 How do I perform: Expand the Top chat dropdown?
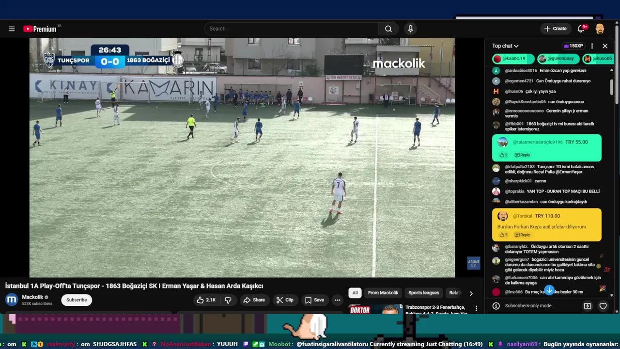(x=505, y=46)
